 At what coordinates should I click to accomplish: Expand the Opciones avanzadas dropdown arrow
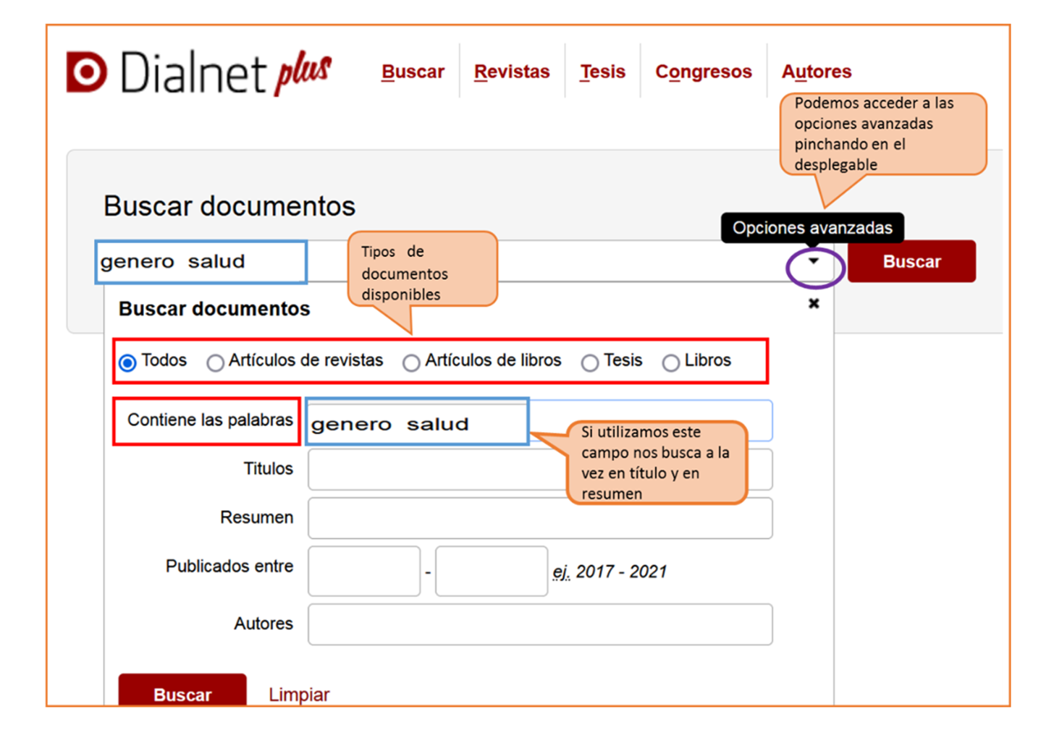click(814, 262)
